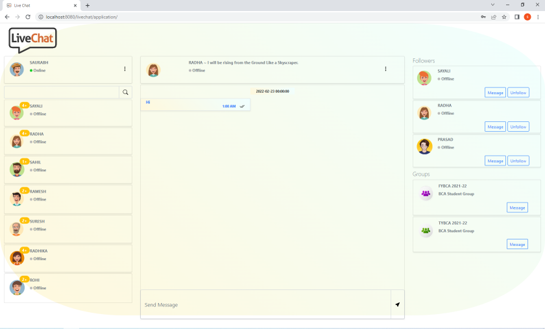Image resolution: width=545 pixels, height=329 pixels.
Task: Click the 2022-02-23 date label
Action: pyautogui.click(x=272, y=91)
